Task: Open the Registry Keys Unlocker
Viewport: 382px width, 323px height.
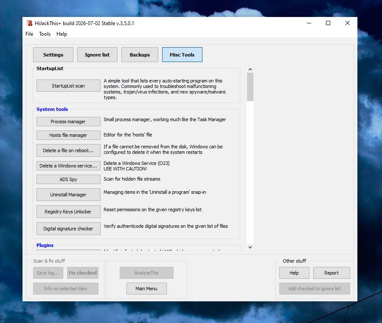Action: 68,212
